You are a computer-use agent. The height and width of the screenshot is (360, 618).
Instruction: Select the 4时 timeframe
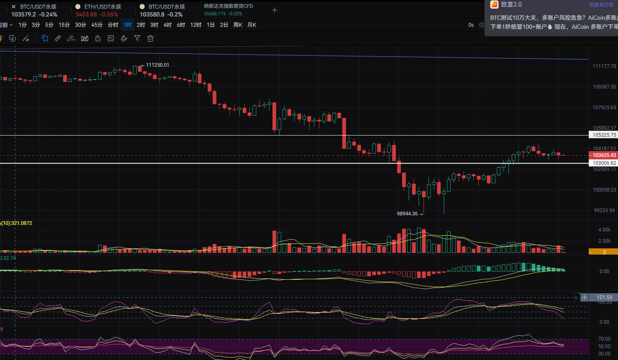[x=167, y=25]
